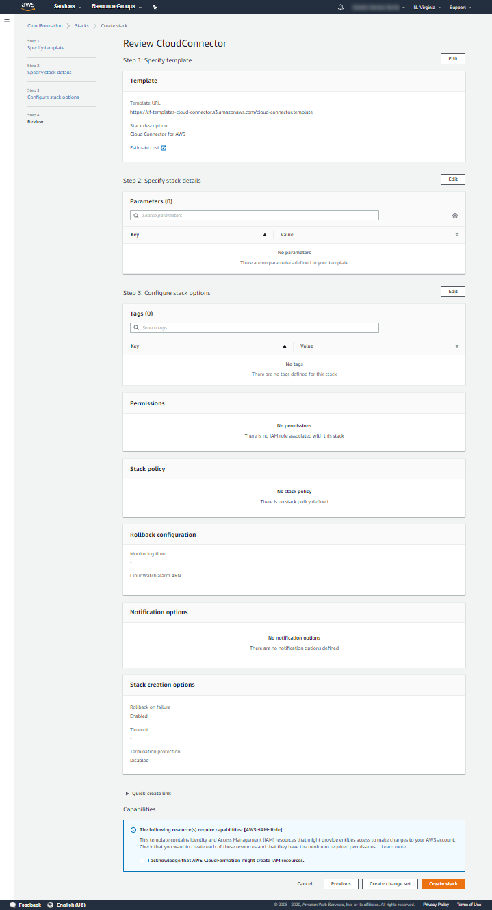
Task: Click the Search parameters input field
Action: (x=255, y=215)
